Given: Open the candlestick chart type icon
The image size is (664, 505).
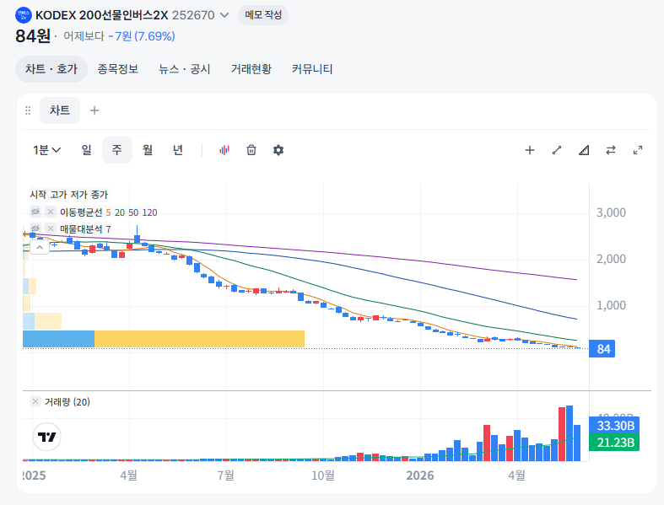Looking at the screenshot, I should [x=224, y=150].
